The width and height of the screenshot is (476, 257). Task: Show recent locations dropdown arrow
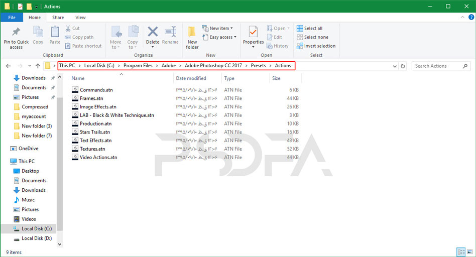tap(30, 66)
